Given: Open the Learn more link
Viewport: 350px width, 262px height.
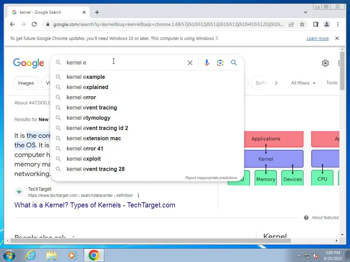Looking at the screenshot, I should pos(318,39).
